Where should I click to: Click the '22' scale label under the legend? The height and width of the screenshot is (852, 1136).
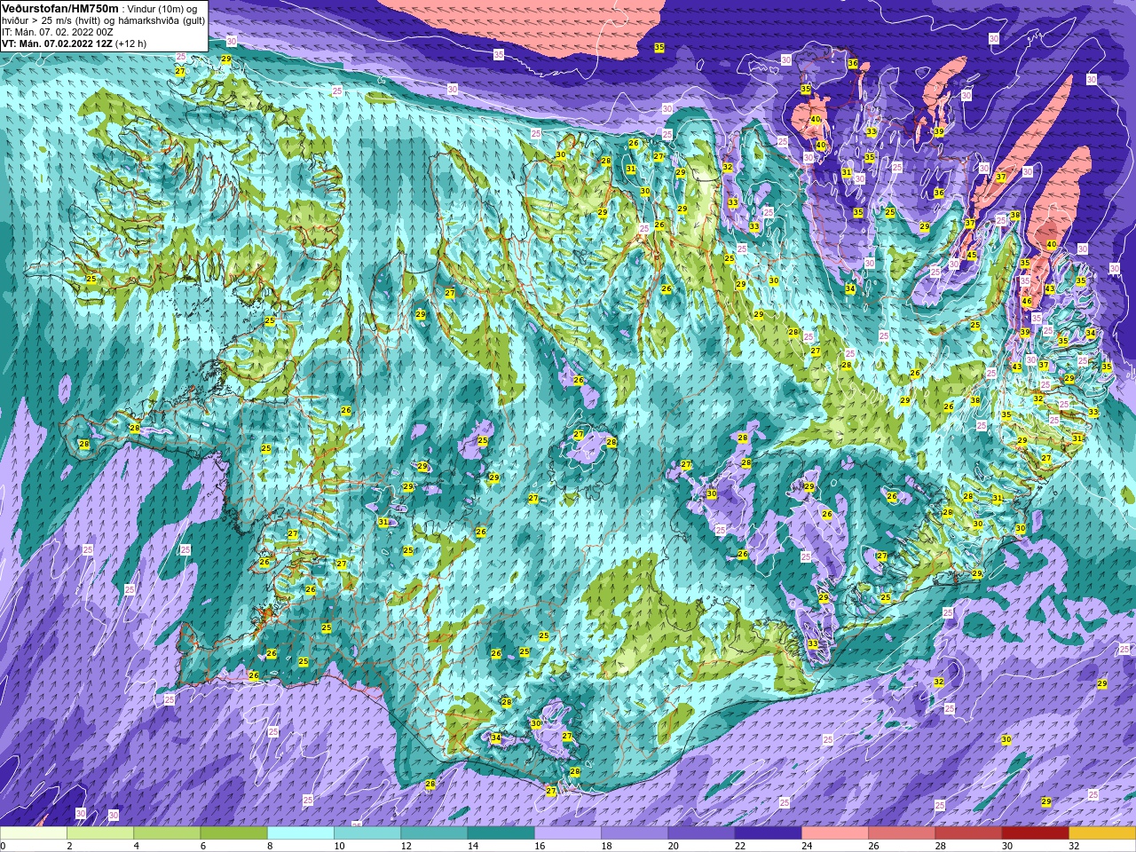click(x=740, y=846)
